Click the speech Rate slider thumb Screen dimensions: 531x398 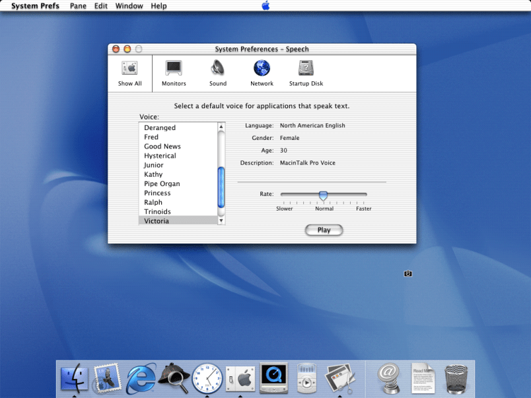[x=323, y=195]
